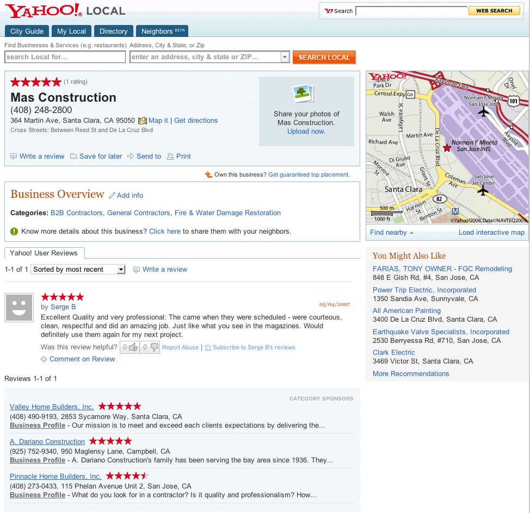The height and width of the screenshot is (513, 530).
Task: Open the Load interactive map link
Action: (x=491, y=233)
